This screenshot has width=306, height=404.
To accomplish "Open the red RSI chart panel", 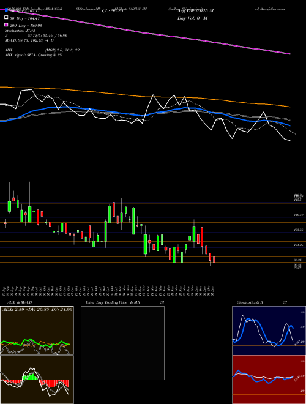I will click(269, 380).
